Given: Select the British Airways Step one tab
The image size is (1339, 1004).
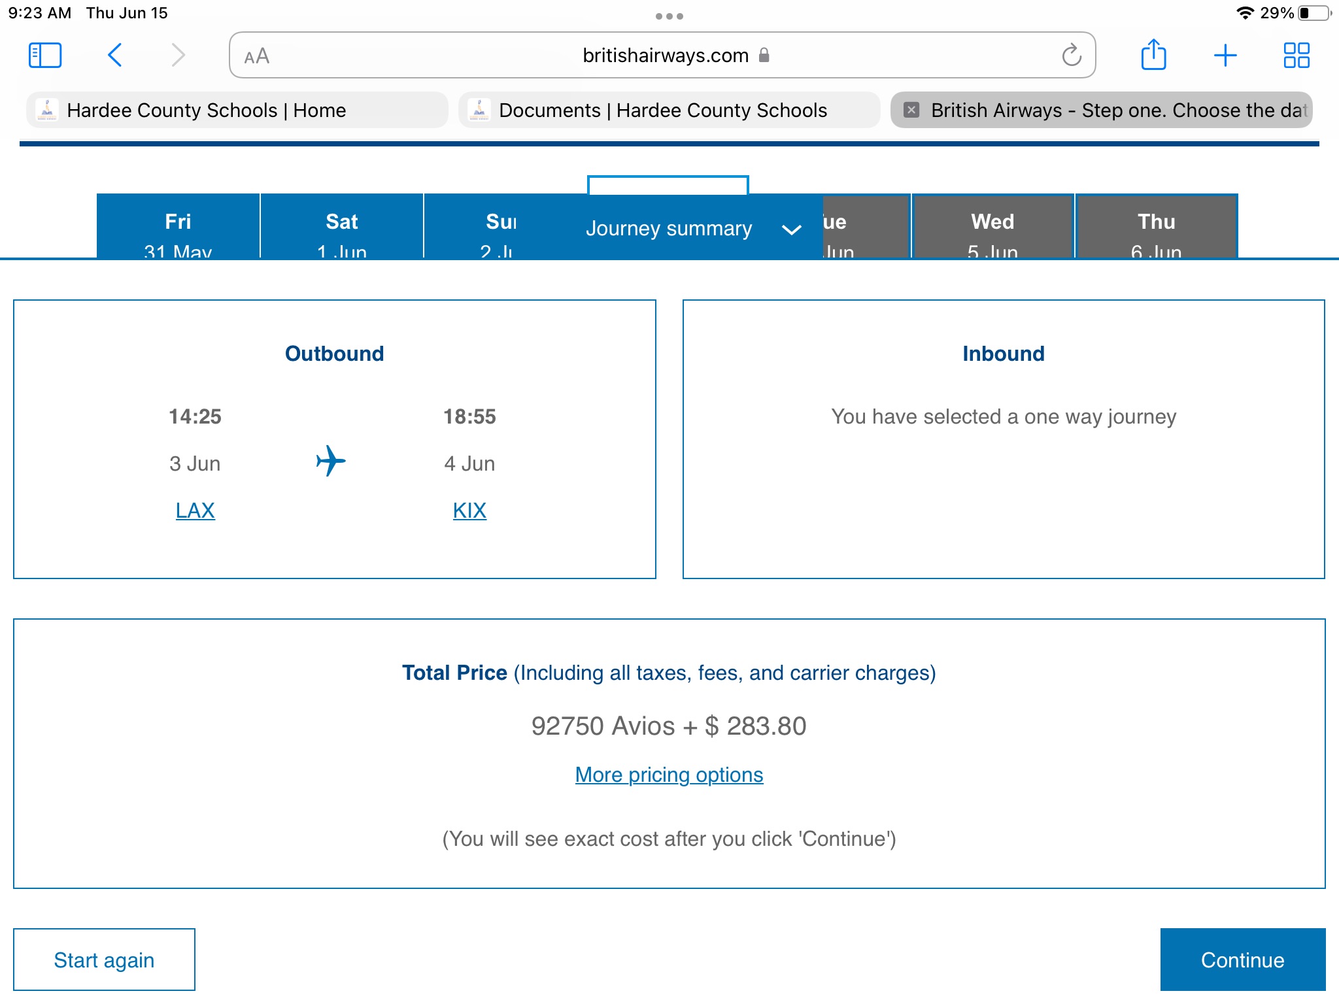Looking at the screenshot, I should pos(1102,110).
